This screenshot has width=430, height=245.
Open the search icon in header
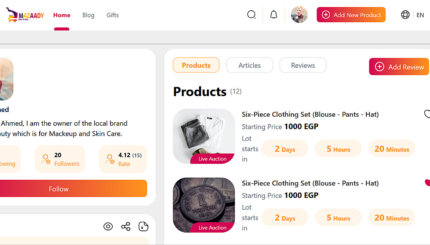point(252,15)
